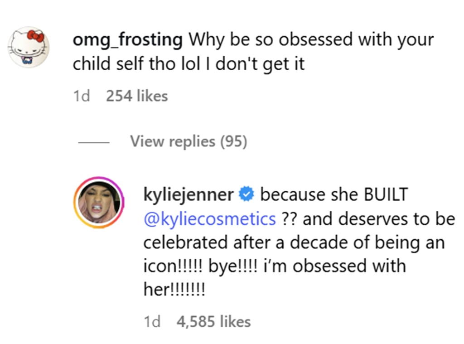Screen dimensions: 464x344
Task: Click the 1d timestamp beside 4,585 likes
Action: tap(152, 322)
